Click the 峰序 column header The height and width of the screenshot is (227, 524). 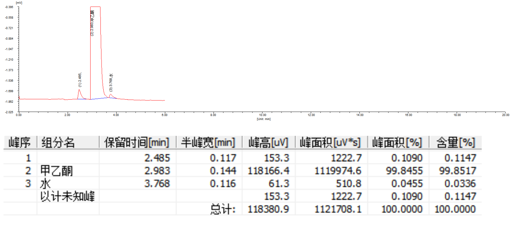tap(20, 143)
